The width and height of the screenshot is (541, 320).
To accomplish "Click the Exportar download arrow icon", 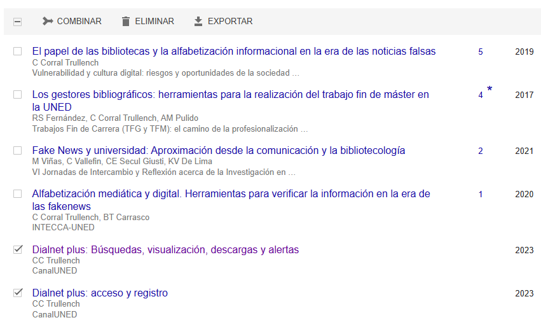I will pos(198,22).
